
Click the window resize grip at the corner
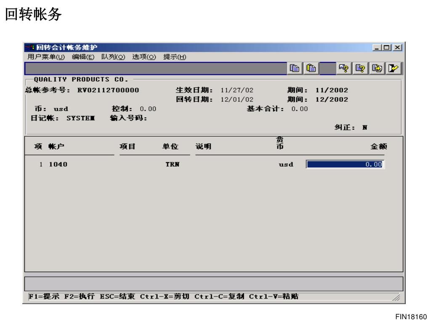click(396, 297)
